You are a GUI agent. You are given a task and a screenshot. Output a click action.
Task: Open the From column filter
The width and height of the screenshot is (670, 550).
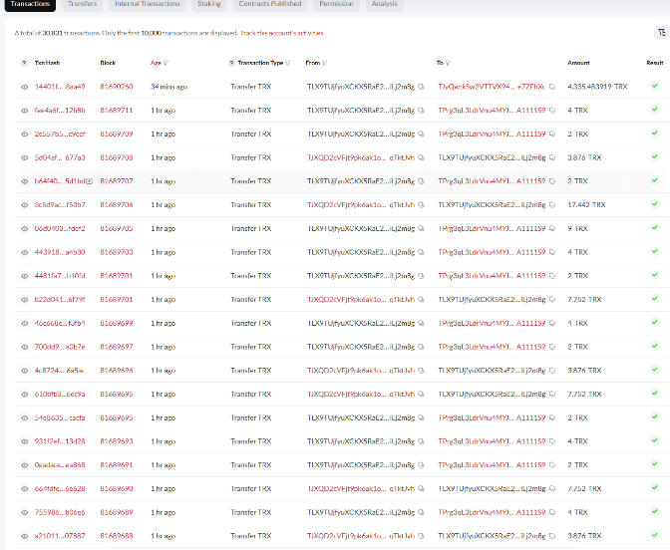[326, 63]
